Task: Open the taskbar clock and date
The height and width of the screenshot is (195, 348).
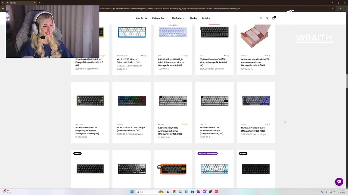Action: tap(341, 192)
